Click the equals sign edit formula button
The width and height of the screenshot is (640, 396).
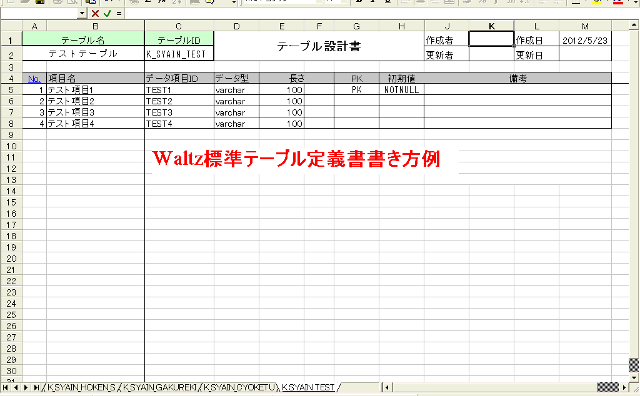(119, 13)
